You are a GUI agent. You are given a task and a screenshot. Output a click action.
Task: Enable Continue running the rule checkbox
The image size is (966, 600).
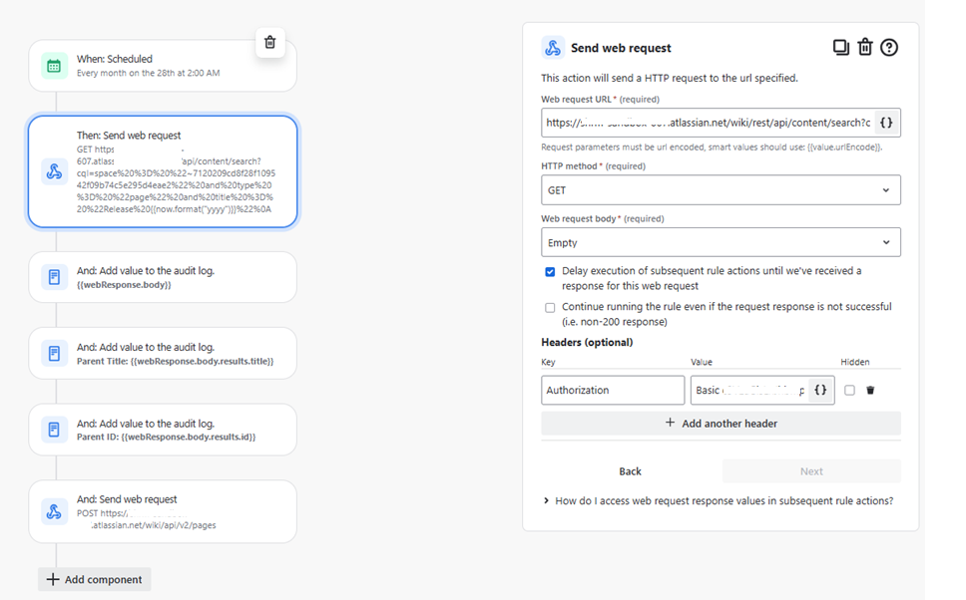tap(550, 307)
